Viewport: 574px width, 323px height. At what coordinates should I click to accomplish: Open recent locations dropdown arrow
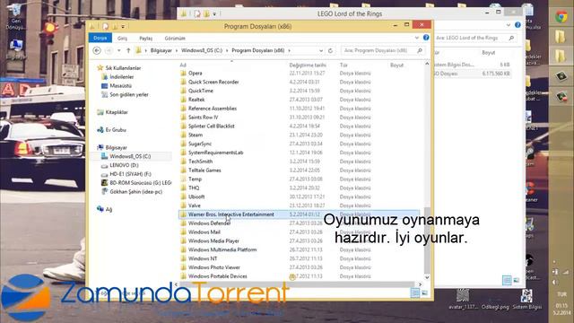coord(119,50)
